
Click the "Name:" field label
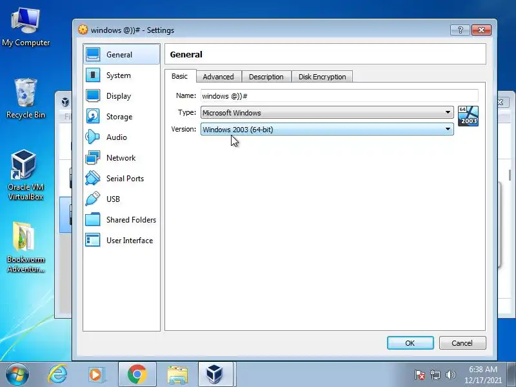click(186, 95)
